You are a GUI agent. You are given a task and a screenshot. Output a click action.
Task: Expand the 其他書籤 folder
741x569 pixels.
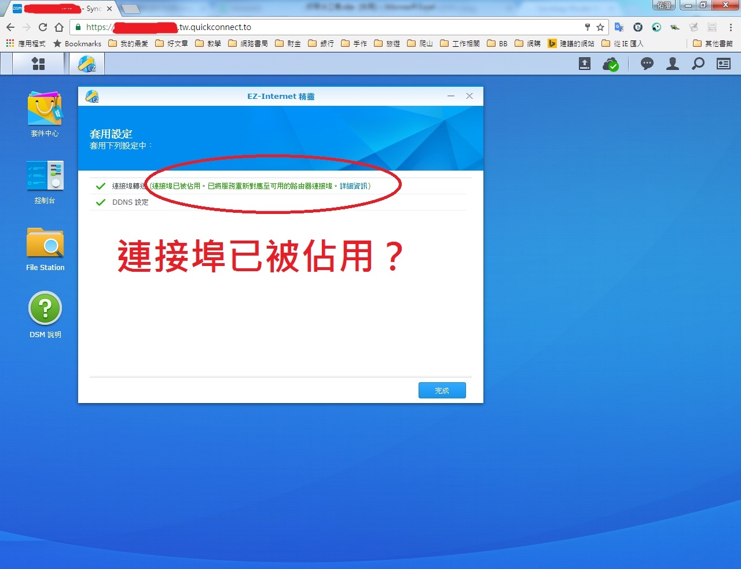[x=713, y=43]
